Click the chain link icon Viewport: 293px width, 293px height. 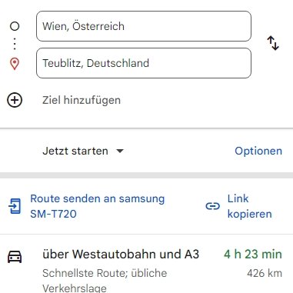pyautogui.click(x=213, y=206)
